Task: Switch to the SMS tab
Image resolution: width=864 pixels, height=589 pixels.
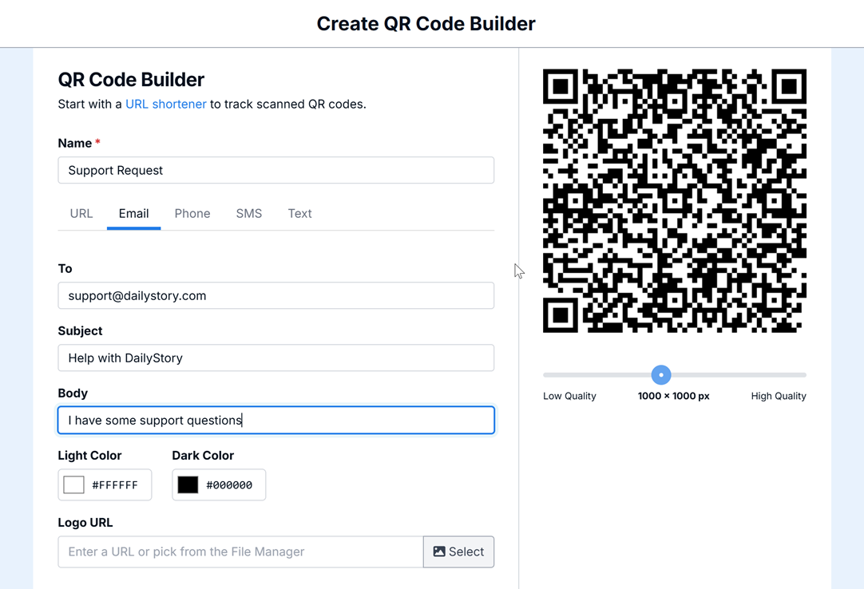Action: point(249,213)
